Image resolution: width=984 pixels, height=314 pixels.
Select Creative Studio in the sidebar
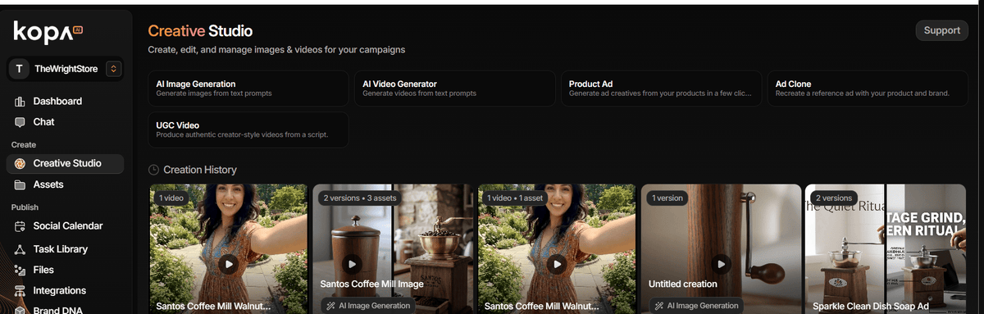[66, 163]
